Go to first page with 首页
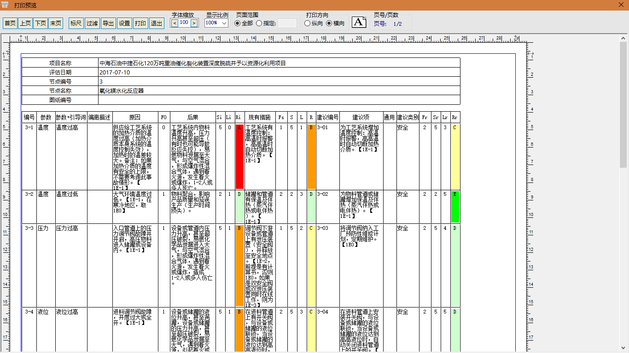The width and height of the screenshot is (629, 353). click(10, 23)
